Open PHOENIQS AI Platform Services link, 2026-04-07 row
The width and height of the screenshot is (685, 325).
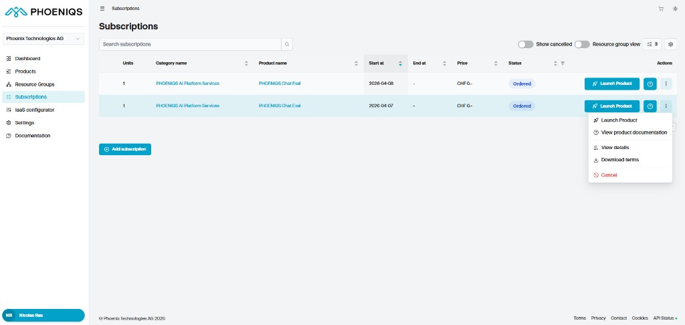[187, 106]
